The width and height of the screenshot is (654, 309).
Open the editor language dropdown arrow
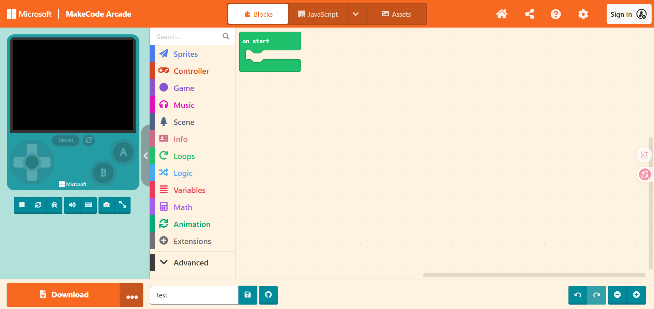[x=355, y=14]
